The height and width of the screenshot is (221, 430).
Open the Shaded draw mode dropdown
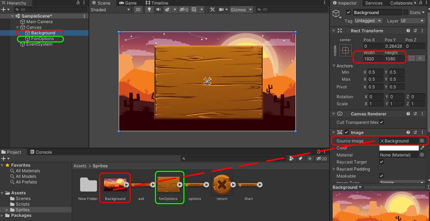(111, 9)
